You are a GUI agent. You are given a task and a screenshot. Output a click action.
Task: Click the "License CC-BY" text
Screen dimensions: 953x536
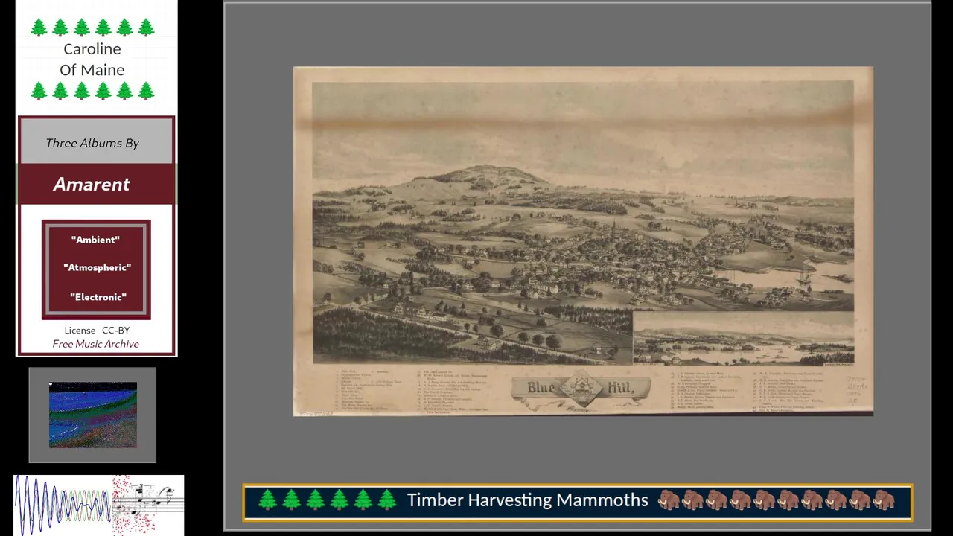(x=97, y=331)
